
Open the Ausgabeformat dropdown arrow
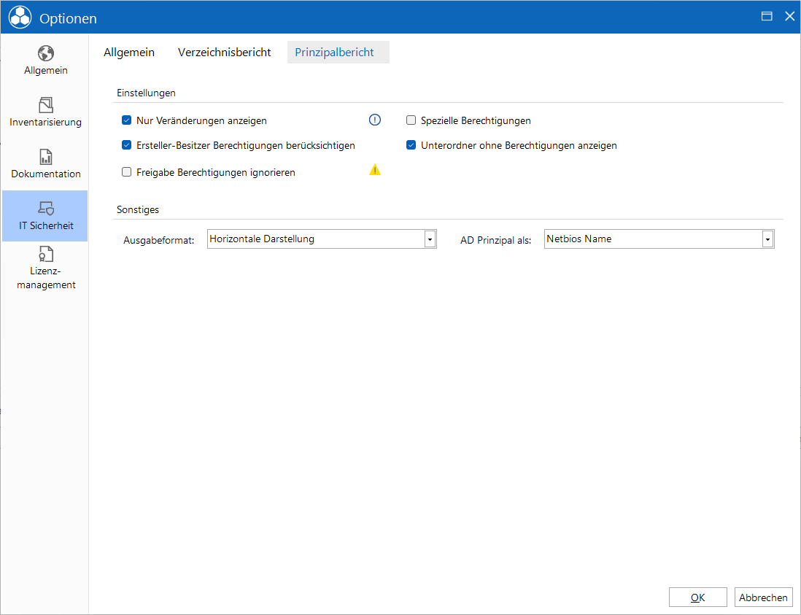[x=430, y=239]
